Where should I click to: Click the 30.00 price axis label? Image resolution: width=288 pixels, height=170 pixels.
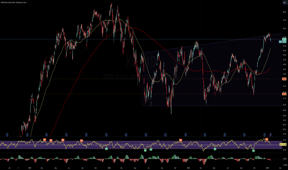(x=285, y=110)
